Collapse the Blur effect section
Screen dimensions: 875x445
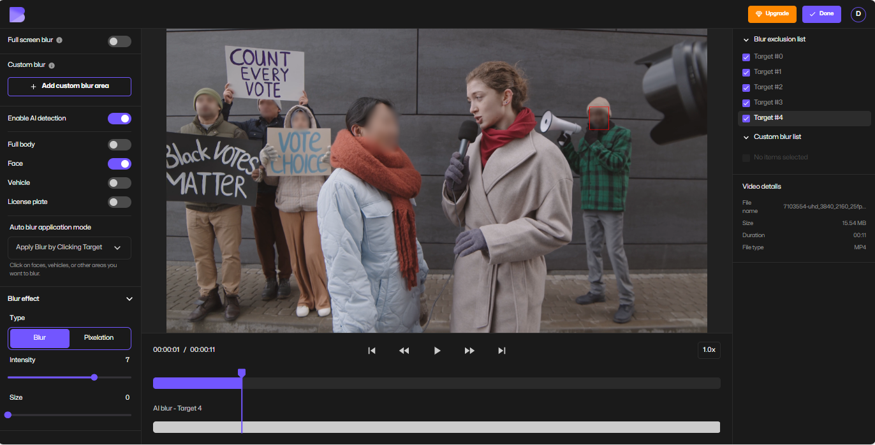(129, 299)
